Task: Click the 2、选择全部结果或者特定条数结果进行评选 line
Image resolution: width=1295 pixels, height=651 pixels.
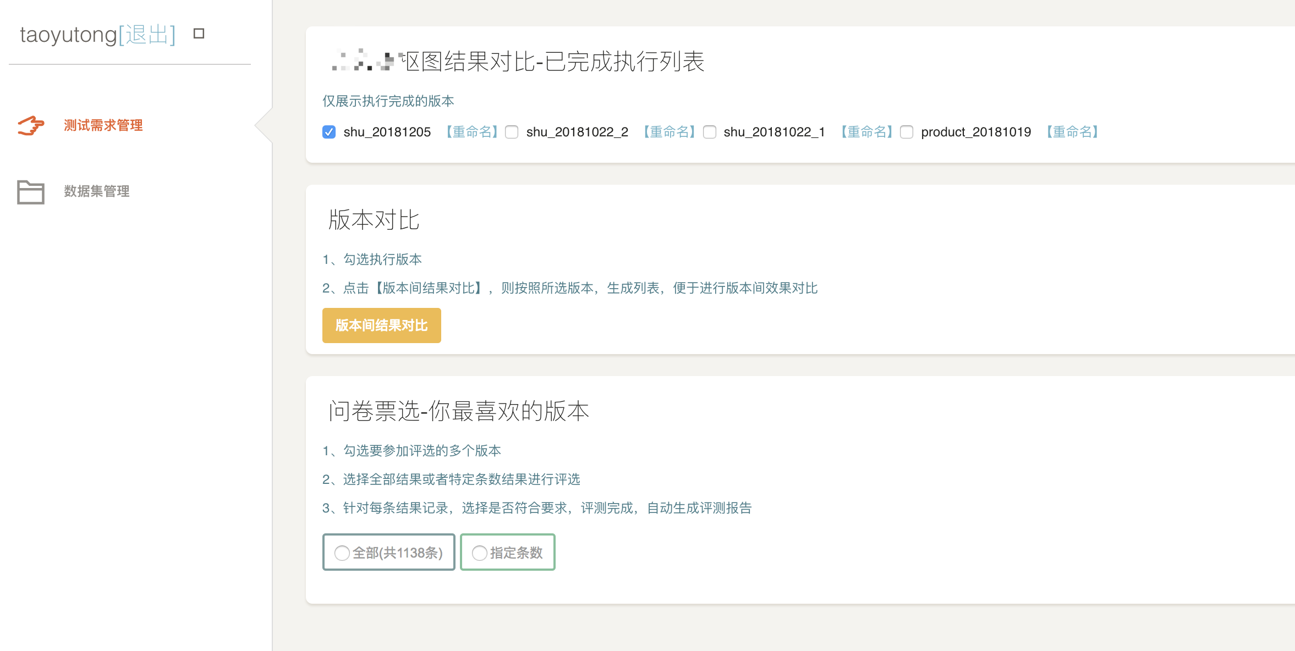Action: point(452,479)
